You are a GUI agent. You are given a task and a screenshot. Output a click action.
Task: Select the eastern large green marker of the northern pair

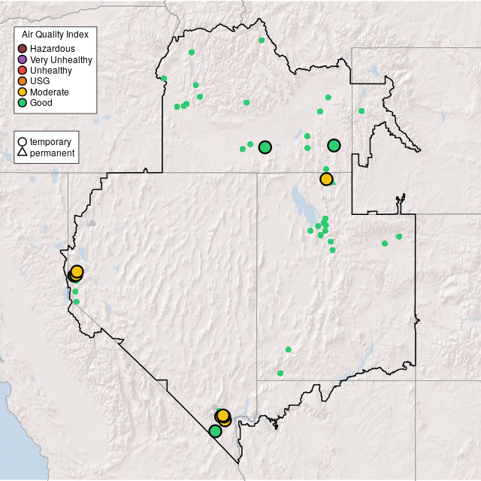(x=334, y=145)
